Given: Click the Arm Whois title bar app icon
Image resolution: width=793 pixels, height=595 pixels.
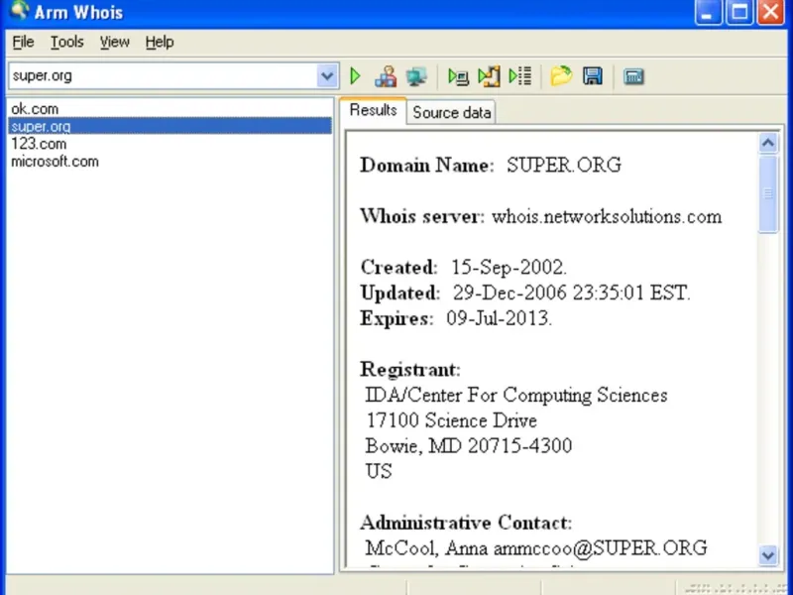Looking at the screenshot, I should pos(18,11).
